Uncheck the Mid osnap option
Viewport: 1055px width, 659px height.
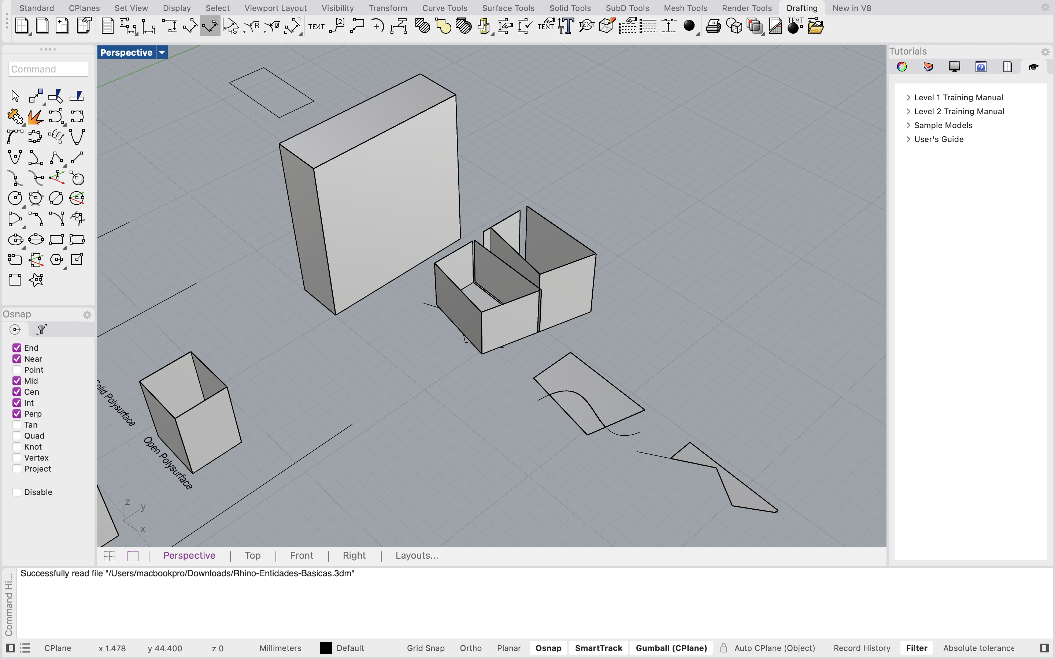pos(17,380)
